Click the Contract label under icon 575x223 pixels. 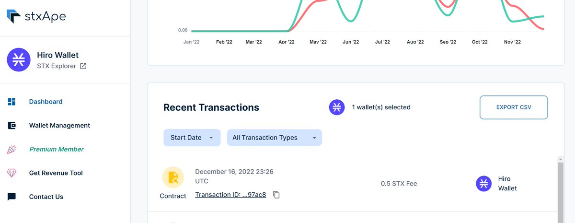click(x=173, y=196)
